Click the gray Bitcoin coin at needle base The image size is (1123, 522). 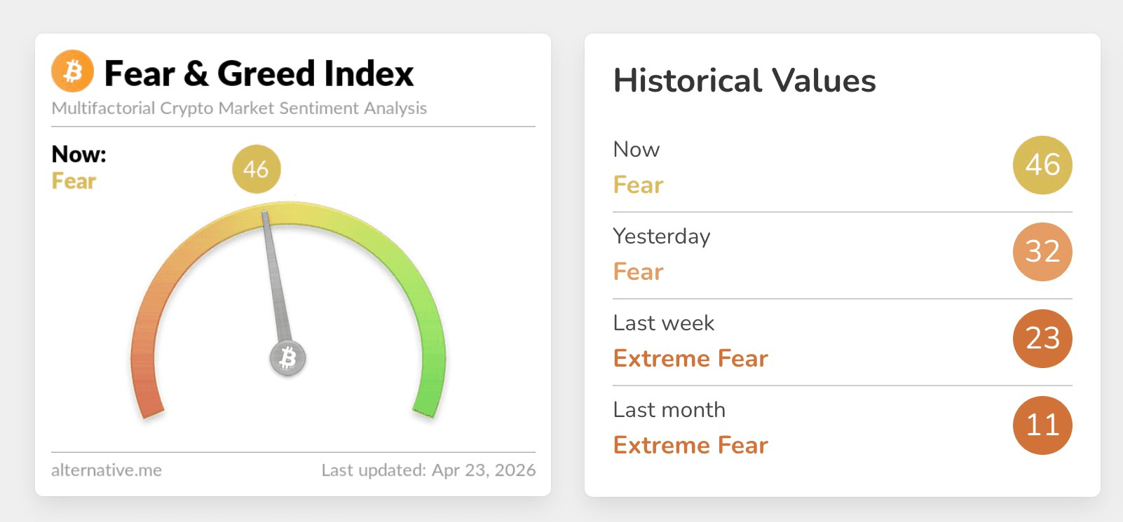(x=287, y=358)
